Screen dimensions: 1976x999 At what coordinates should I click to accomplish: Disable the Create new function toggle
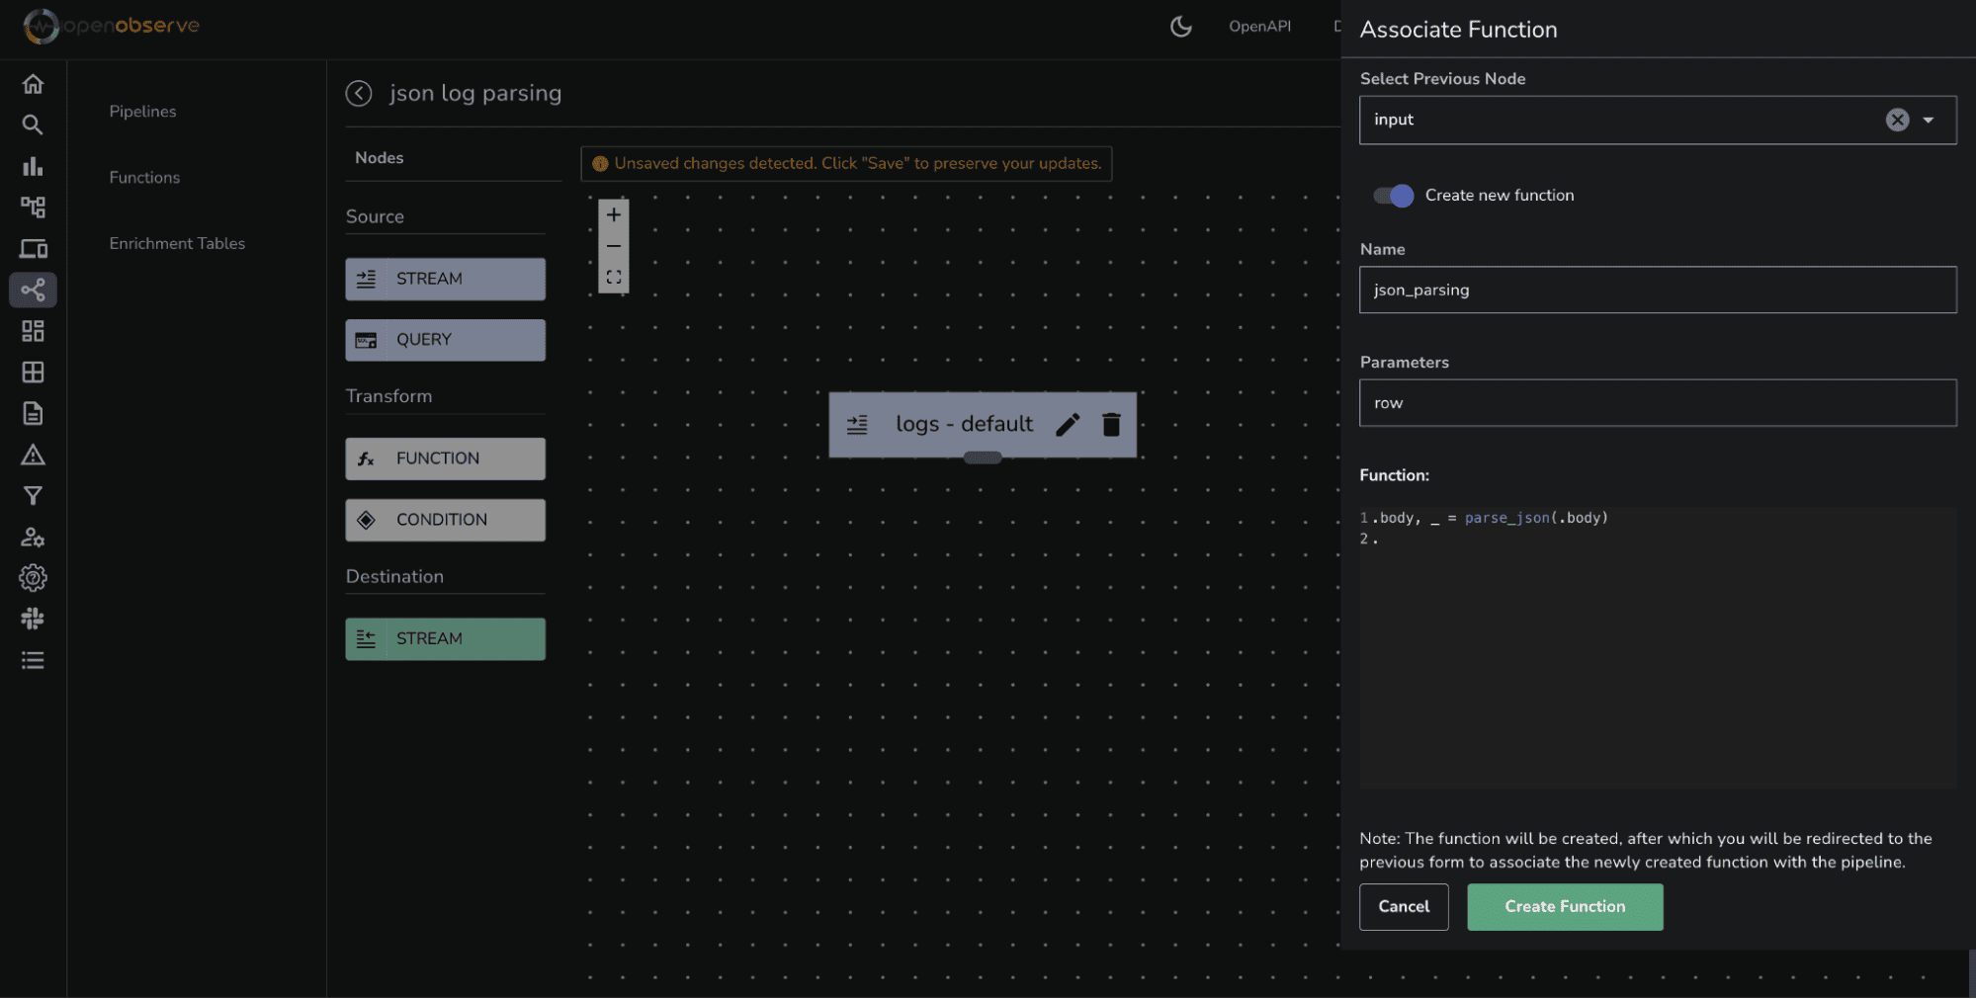1394,196
